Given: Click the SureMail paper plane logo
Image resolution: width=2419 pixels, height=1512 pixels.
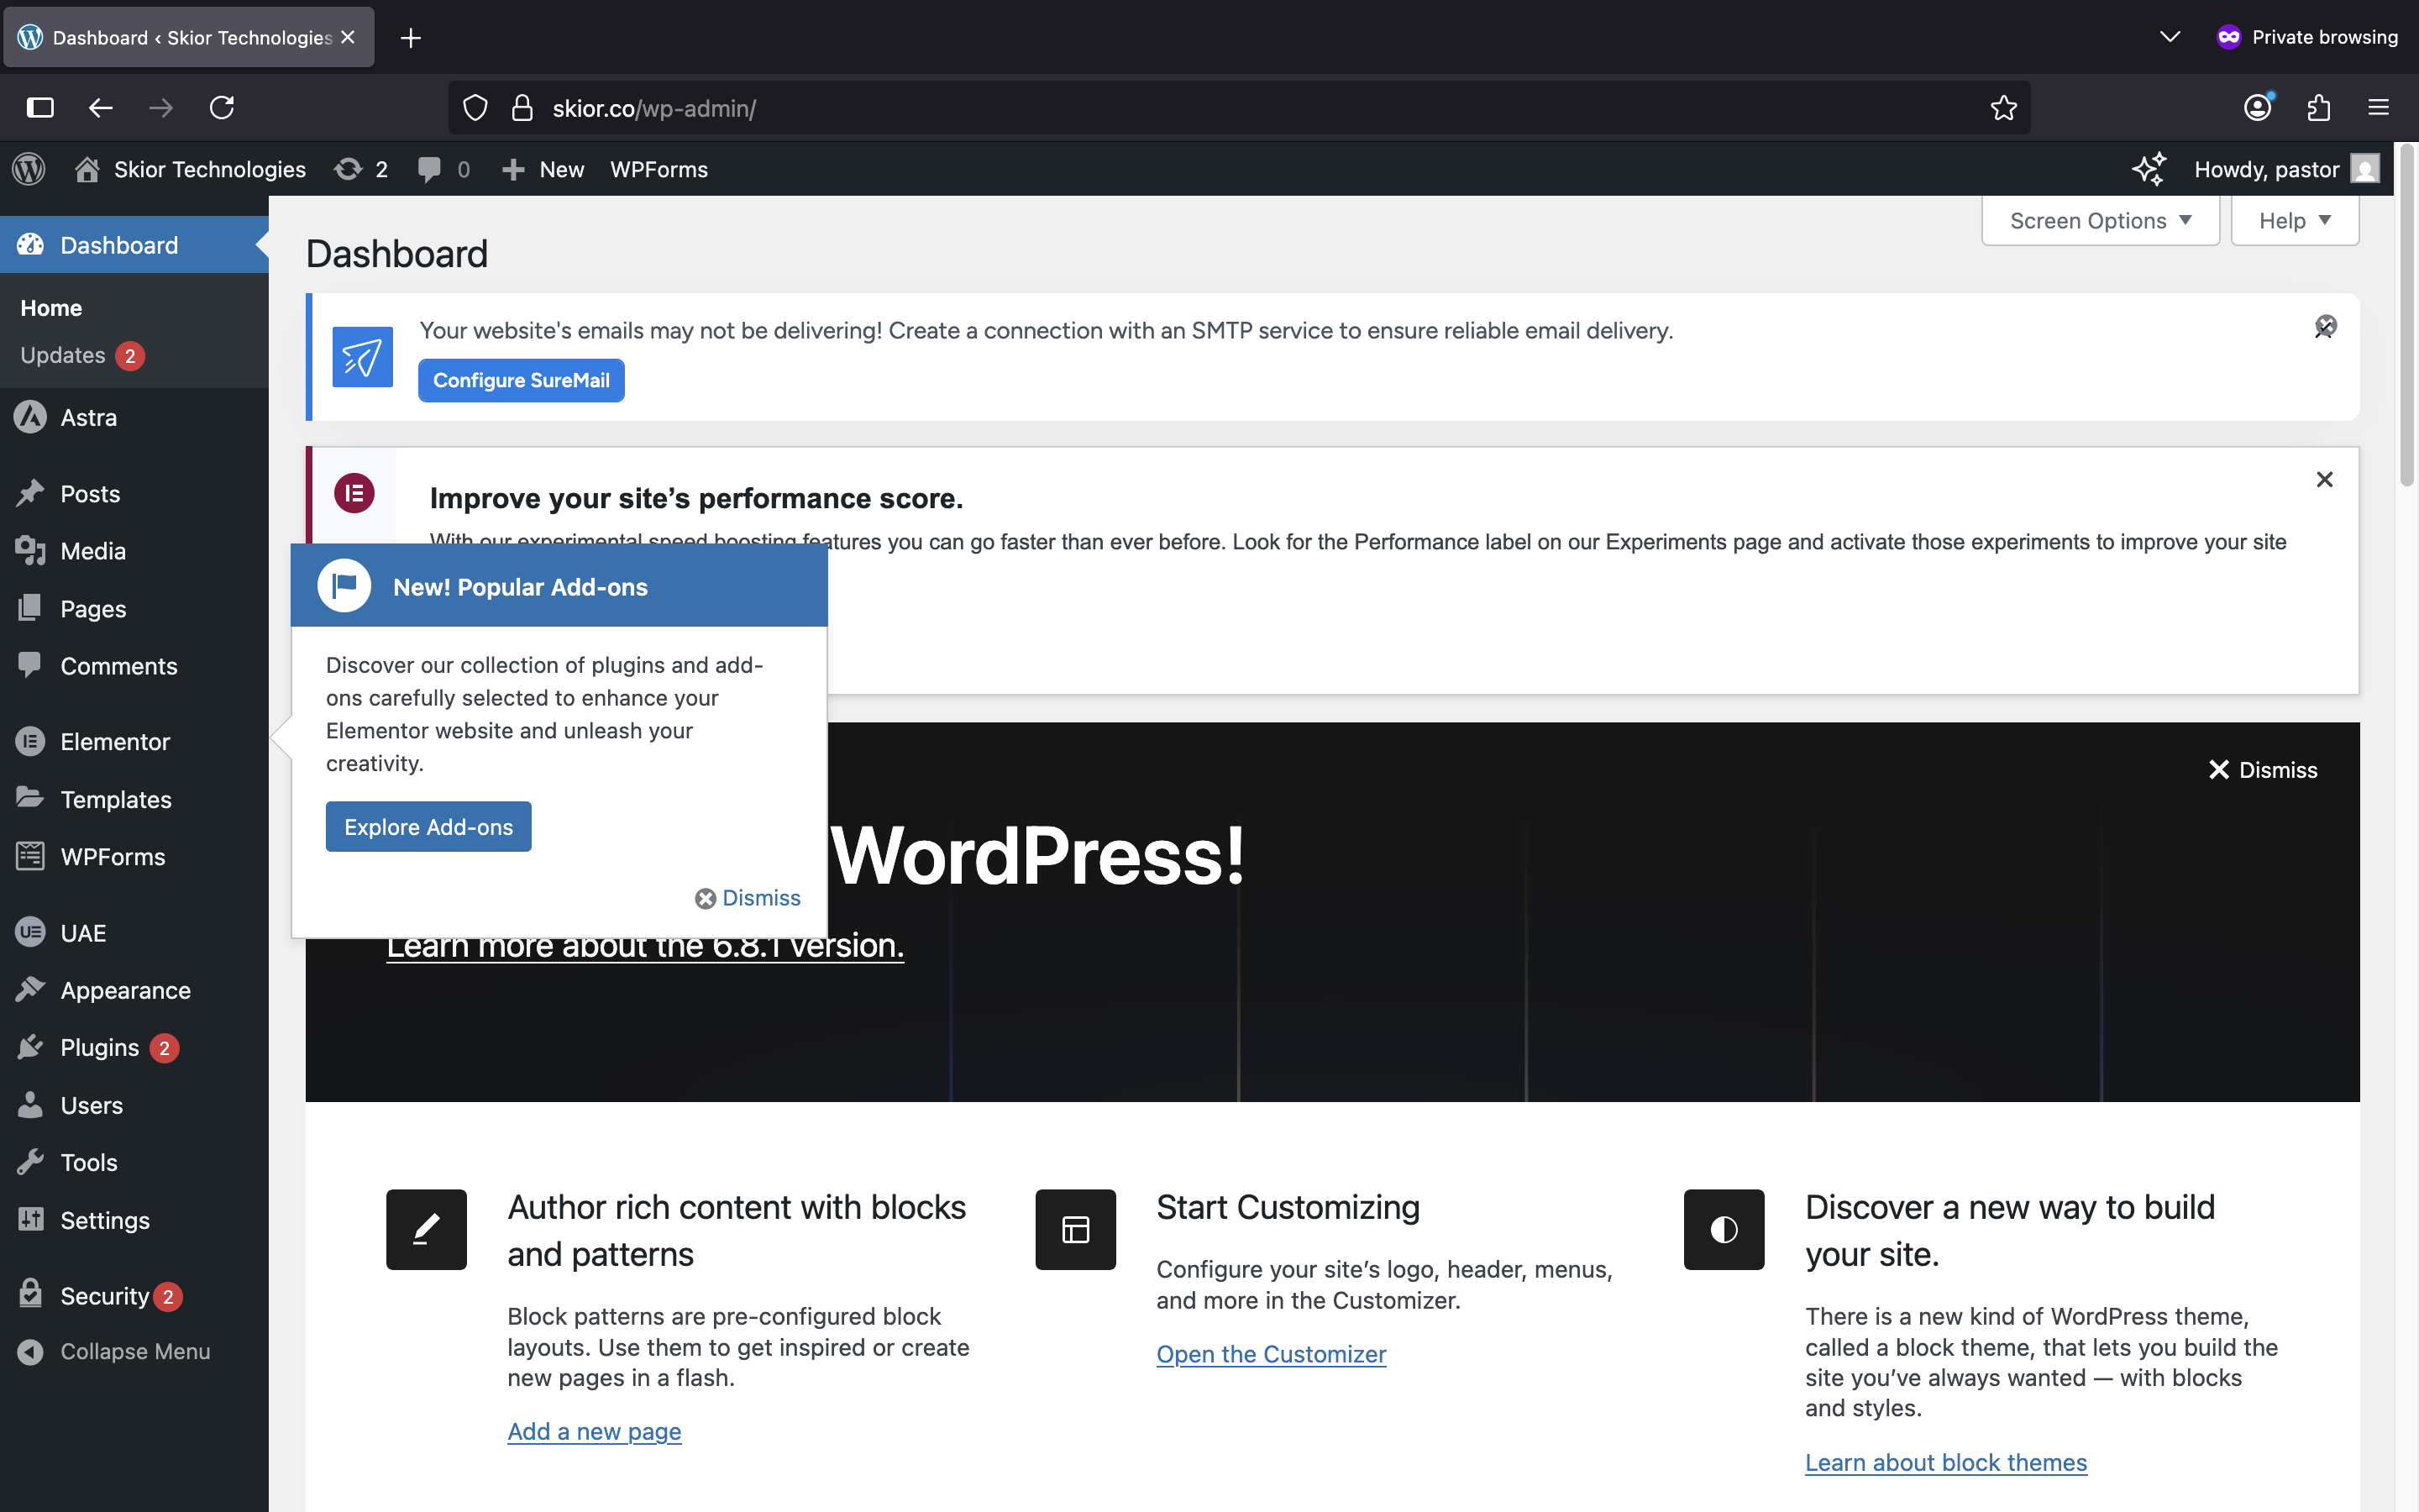Looking at the screenshot, I should pos(362,357).
